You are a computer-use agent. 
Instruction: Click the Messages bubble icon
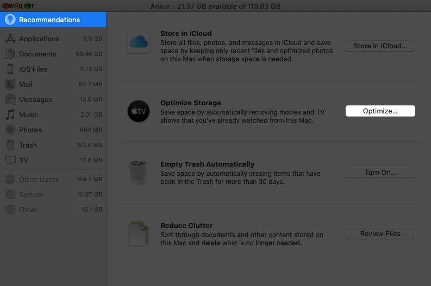pyautogui.click(x=10, y=99)
